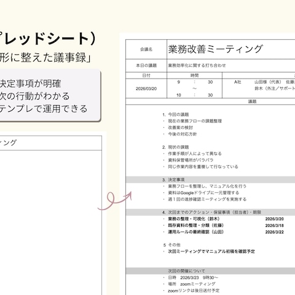Click attendee 山田様(代表)
The height and width of the screenshot is (295, 295).
[x=268, y=82]
